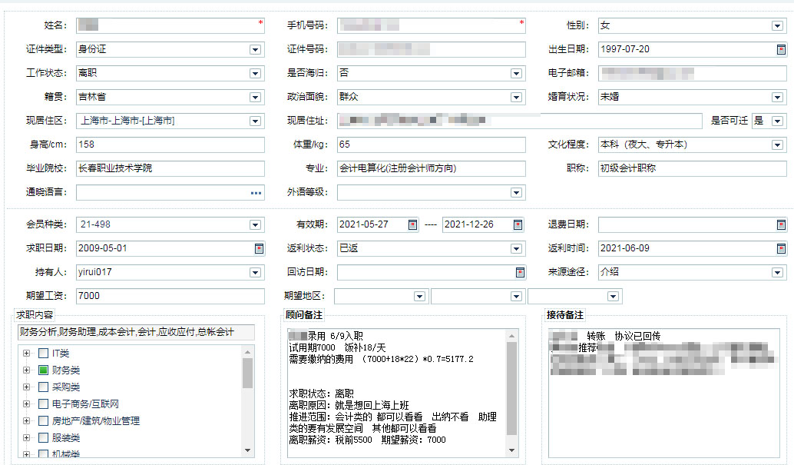Screen dimensions: 794x465
Task: Click the 毕业院校 field 长春职业技术学院
Action: coord(170,168)
